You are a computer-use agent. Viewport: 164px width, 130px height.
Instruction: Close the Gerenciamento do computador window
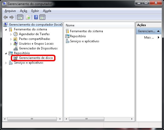coord(156,3)
